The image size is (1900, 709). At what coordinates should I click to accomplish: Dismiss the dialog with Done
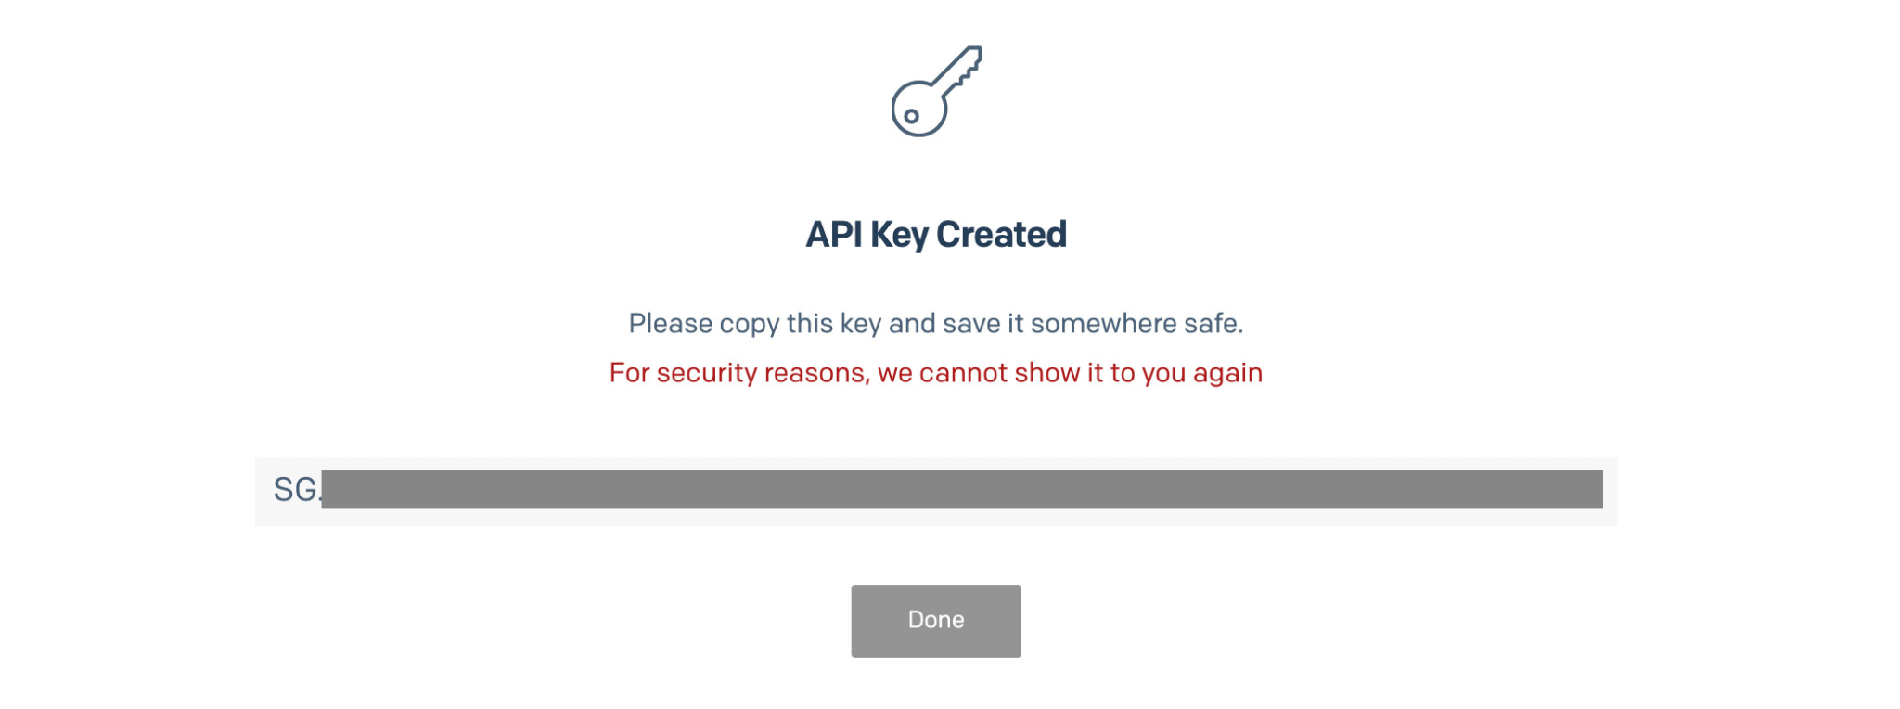pos(935,620)
